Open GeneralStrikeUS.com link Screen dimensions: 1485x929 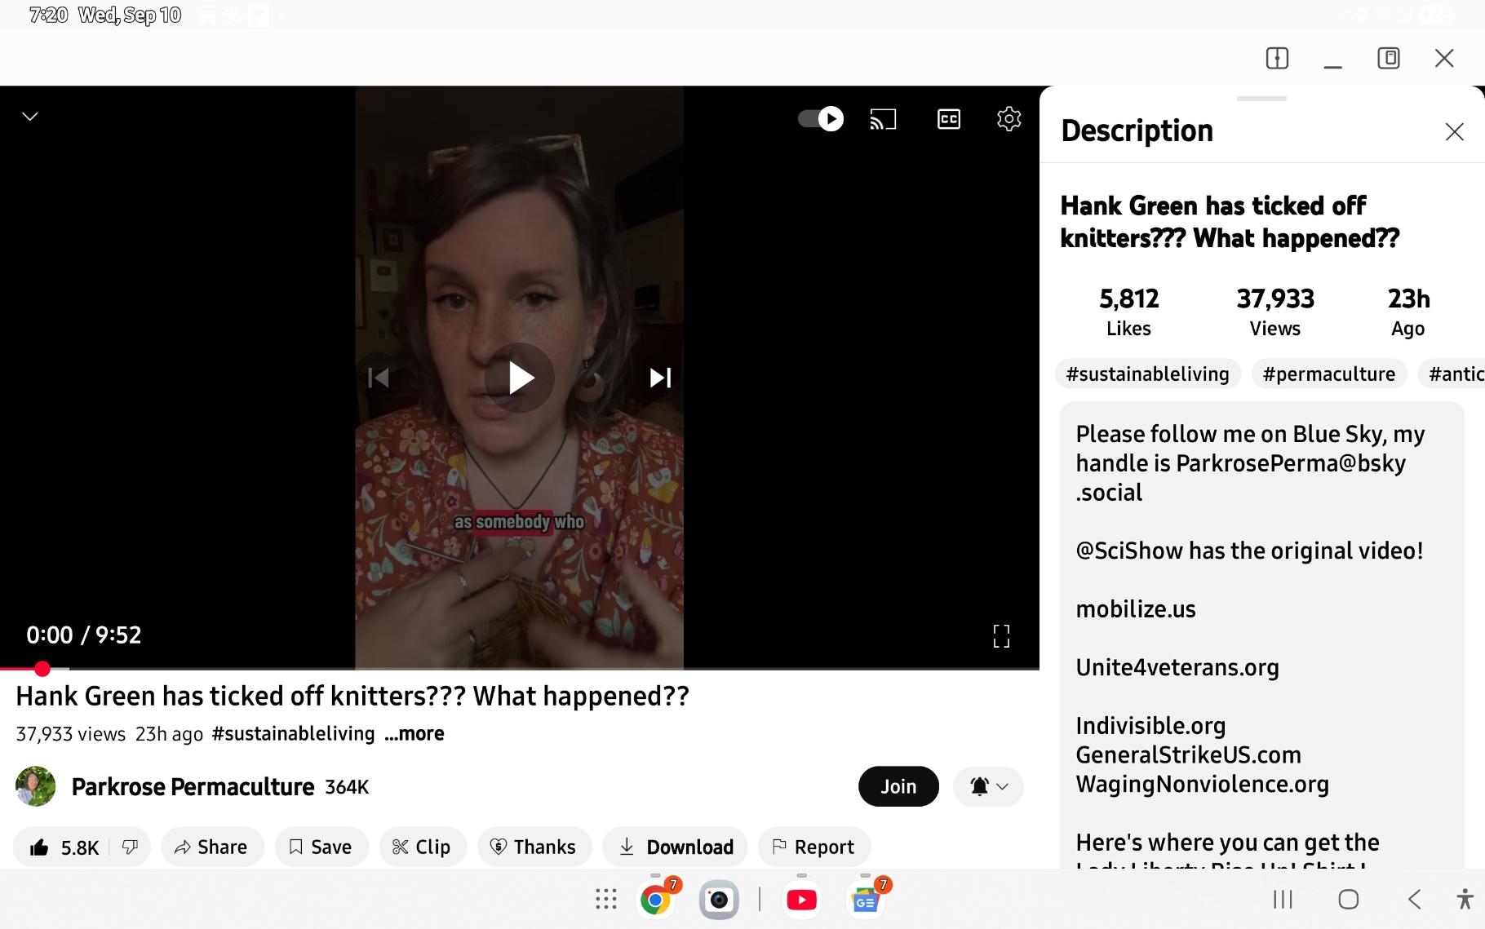pos(1188,755)
